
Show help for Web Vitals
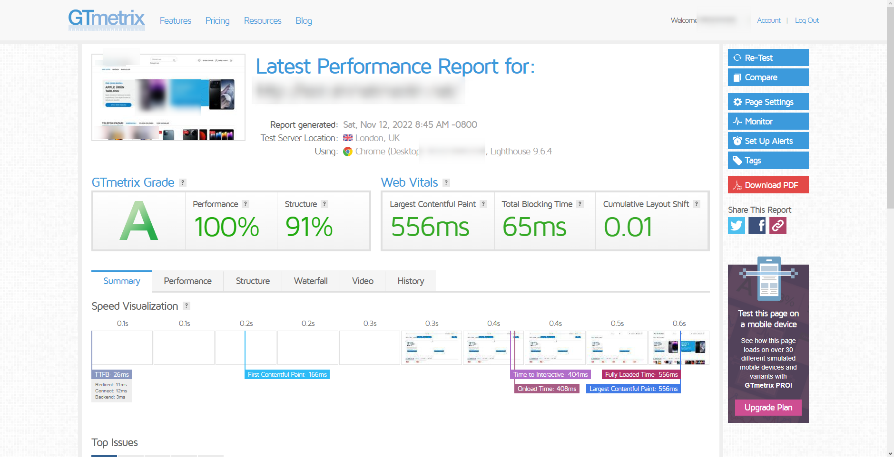point(446,182)
